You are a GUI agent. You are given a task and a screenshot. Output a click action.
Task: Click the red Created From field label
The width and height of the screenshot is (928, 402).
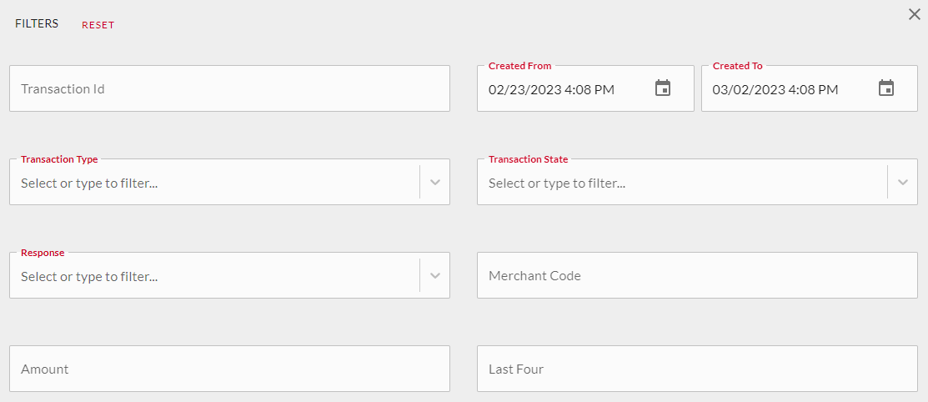tap(519, 66)
